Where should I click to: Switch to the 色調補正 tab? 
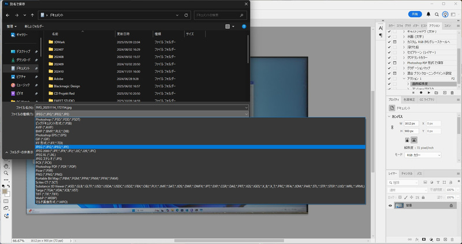(x=409, y=100)
